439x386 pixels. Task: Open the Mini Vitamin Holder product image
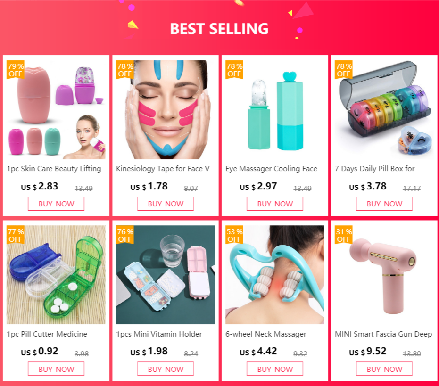(166, 275)
